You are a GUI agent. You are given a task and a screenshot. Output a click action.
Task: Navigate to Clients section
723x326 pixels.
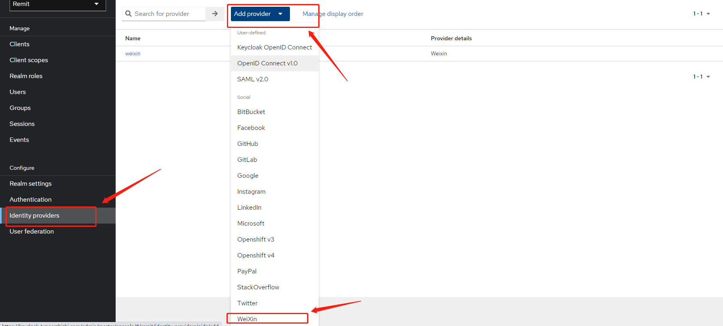pyautogui.click(x=20, y=44)
